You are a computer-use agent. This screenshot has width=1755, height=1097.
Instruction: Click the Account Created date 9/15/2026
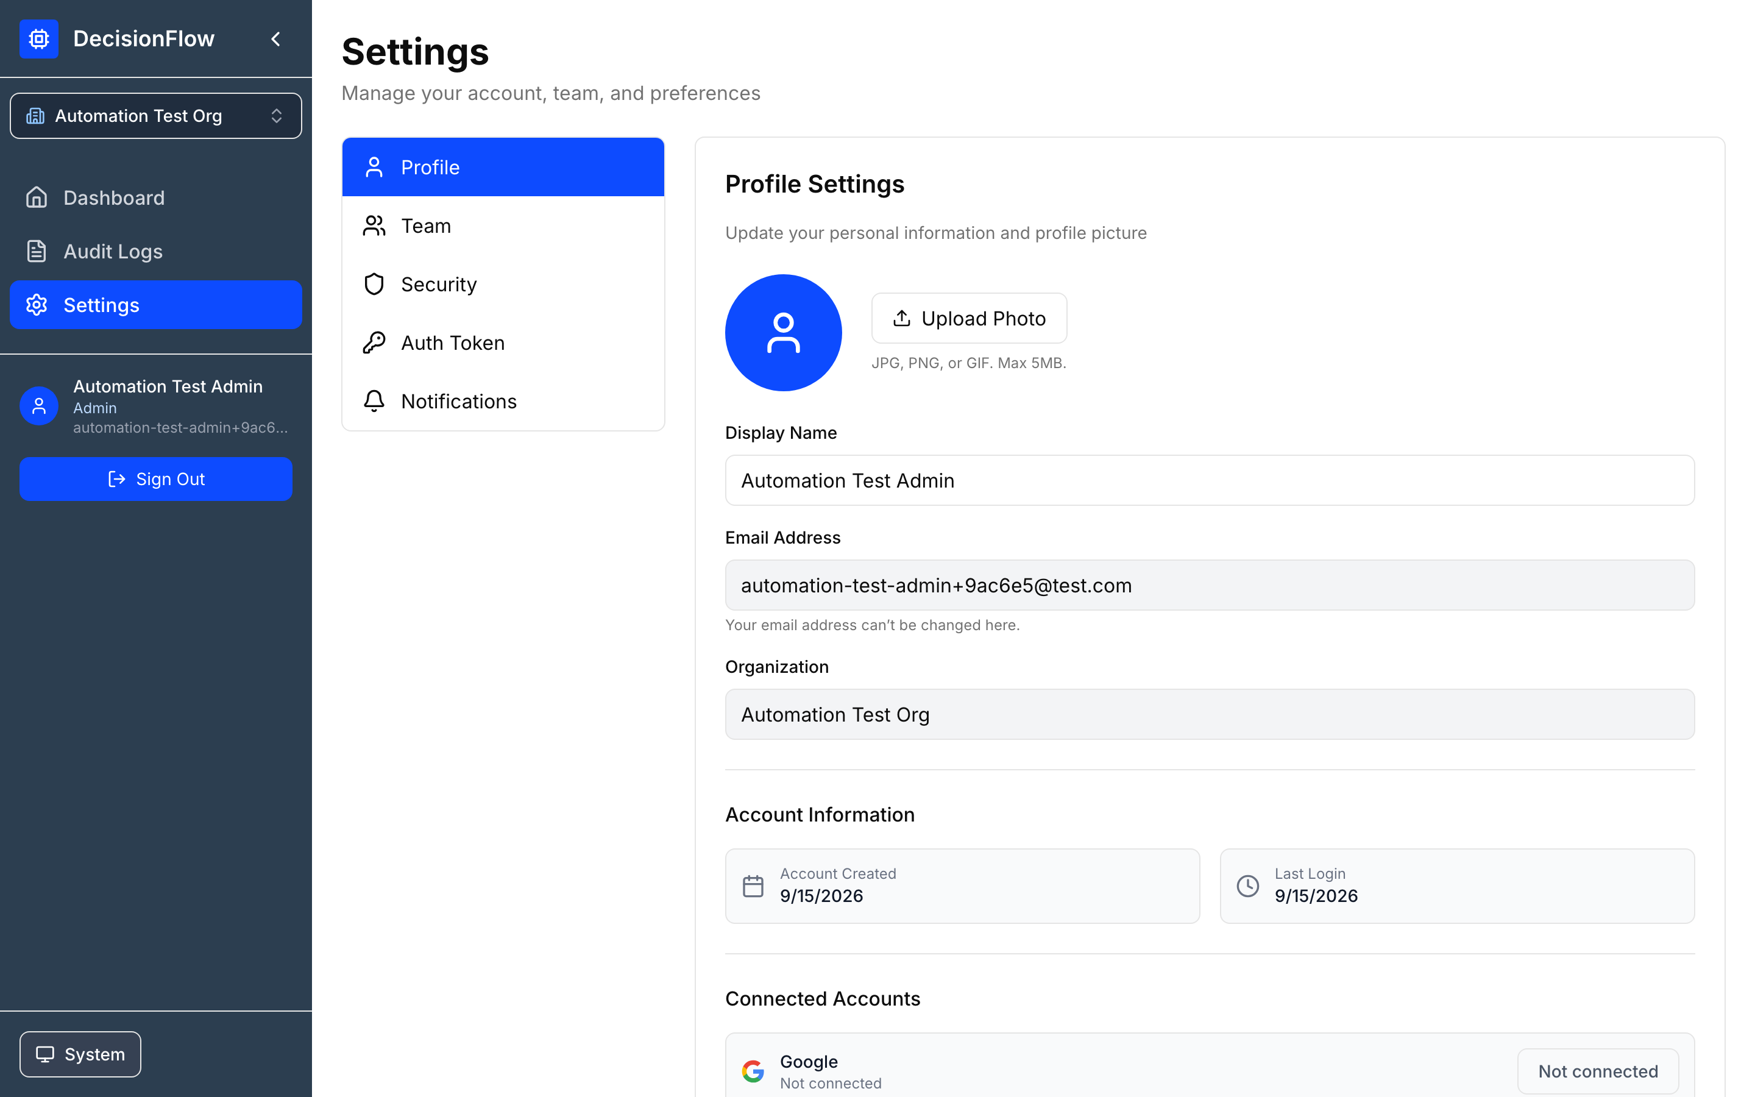(821, 896)
